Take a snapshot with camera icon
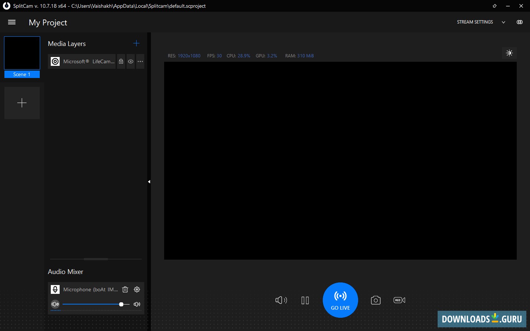This screenshot has height=331, width=530. click(x=375, y=300)
